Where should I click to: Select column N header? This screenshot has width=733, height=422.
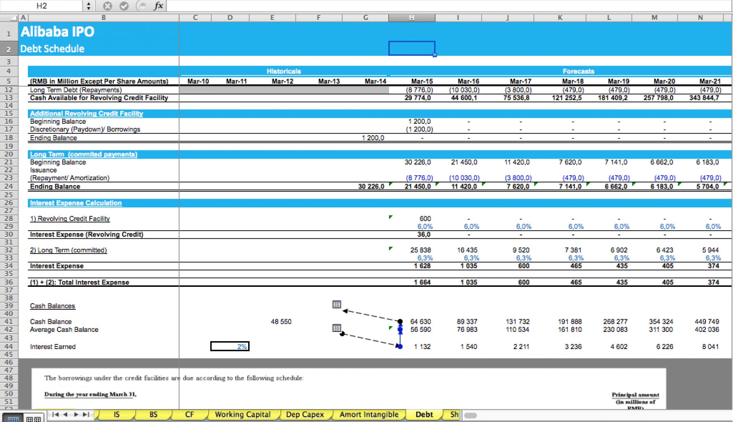tap(700, 18)
